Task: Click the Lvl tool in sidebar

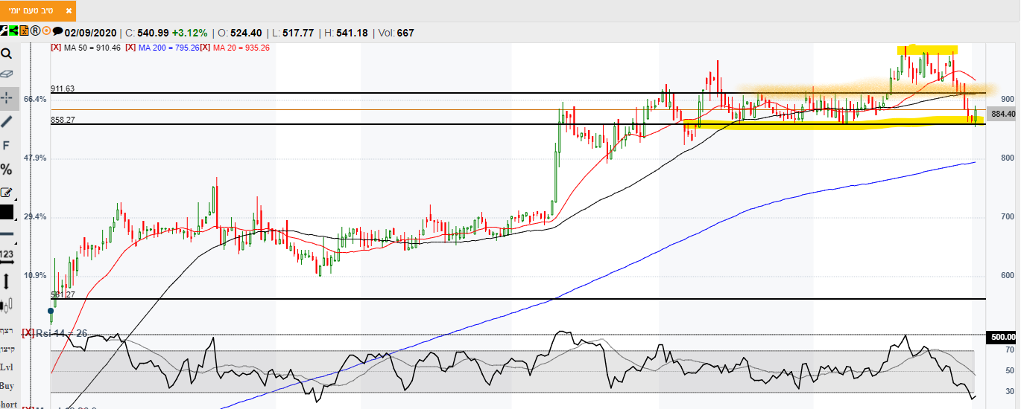Action: (x=7, y=367)
